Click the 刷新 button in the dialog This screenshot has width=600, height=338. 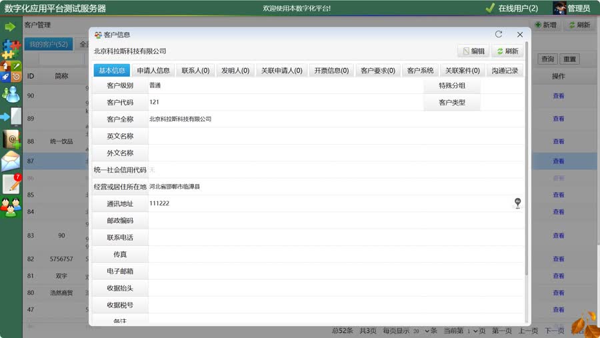point(507,51)
